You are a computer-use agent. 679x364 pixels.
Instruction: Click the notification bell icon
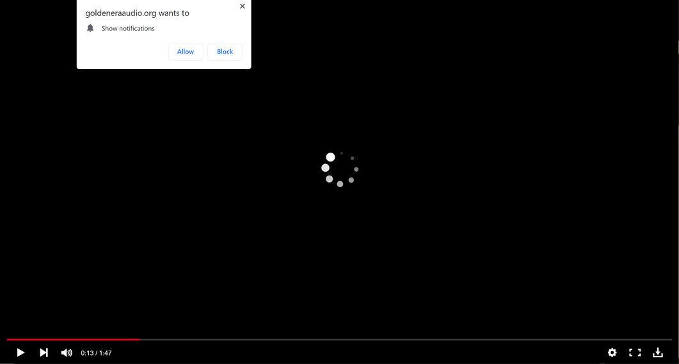90,28
